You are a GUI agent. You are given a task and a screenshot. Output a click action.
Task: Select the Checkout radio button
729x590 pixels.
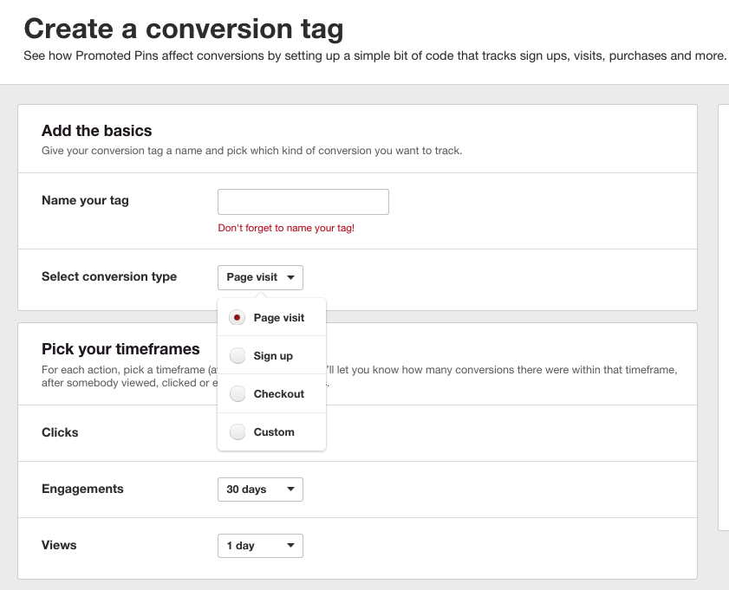pos(238,393)
